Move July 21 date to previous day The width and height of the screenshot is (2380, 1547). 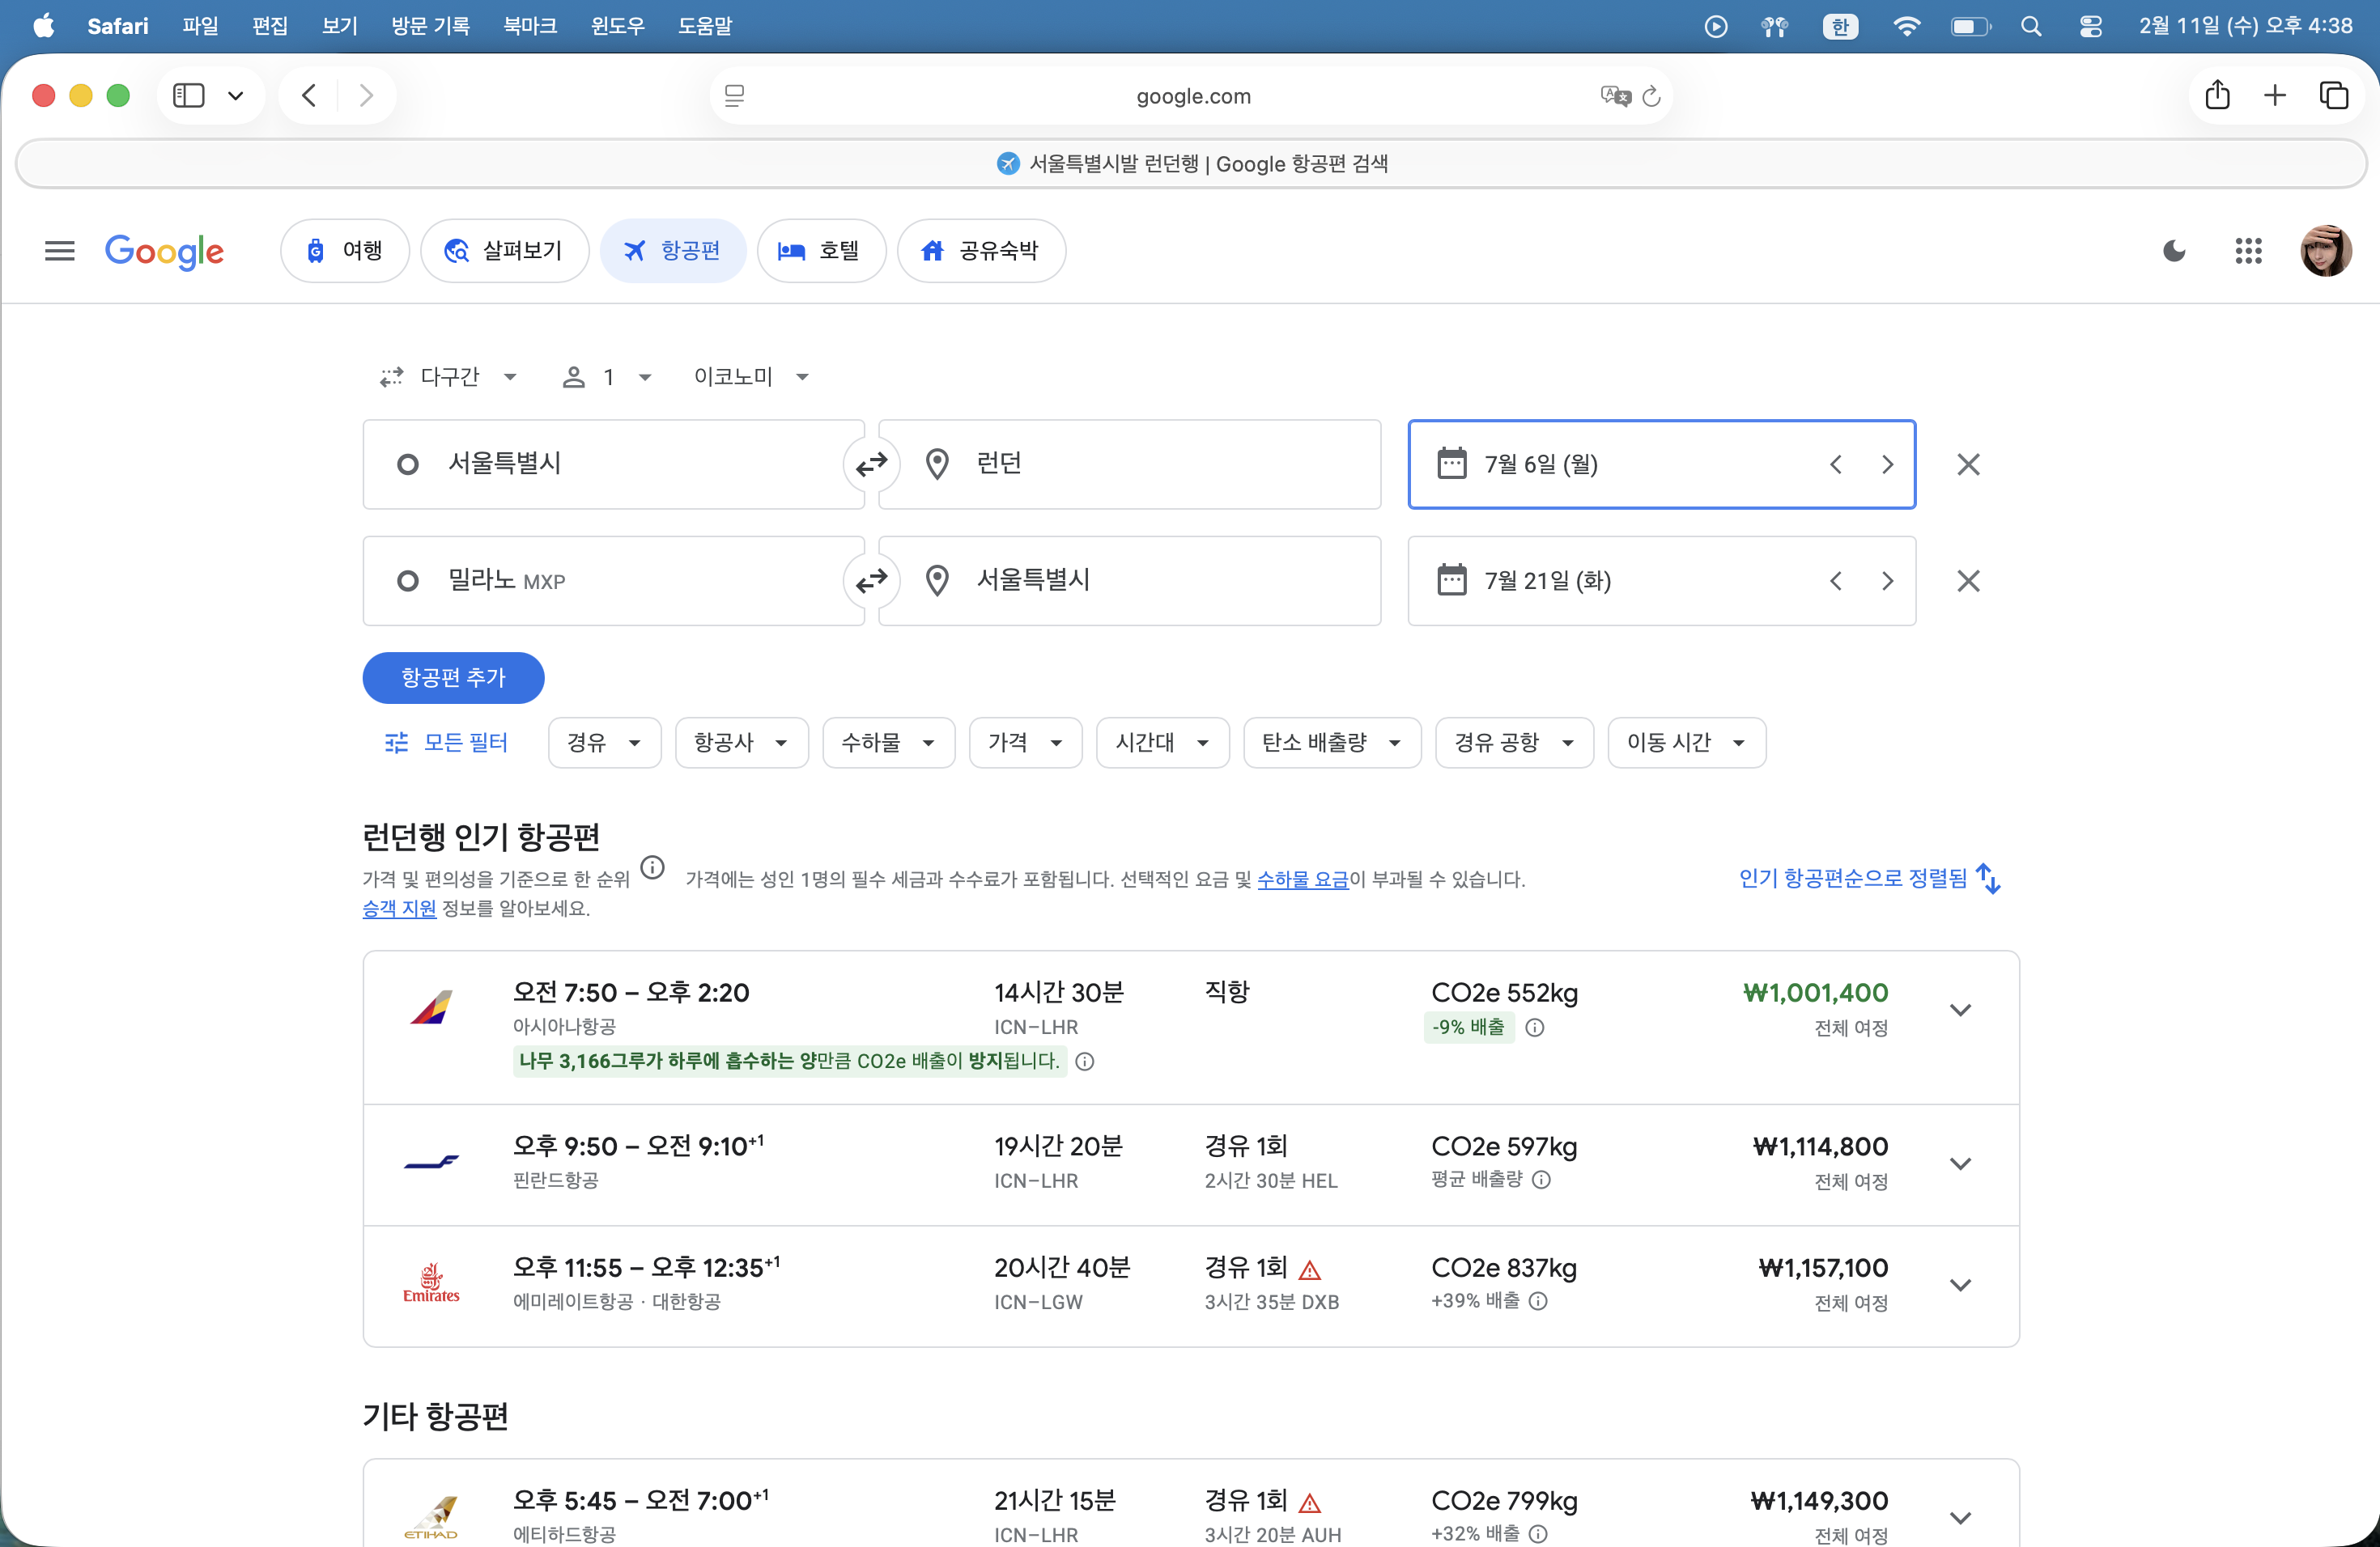pos(1835,581)
